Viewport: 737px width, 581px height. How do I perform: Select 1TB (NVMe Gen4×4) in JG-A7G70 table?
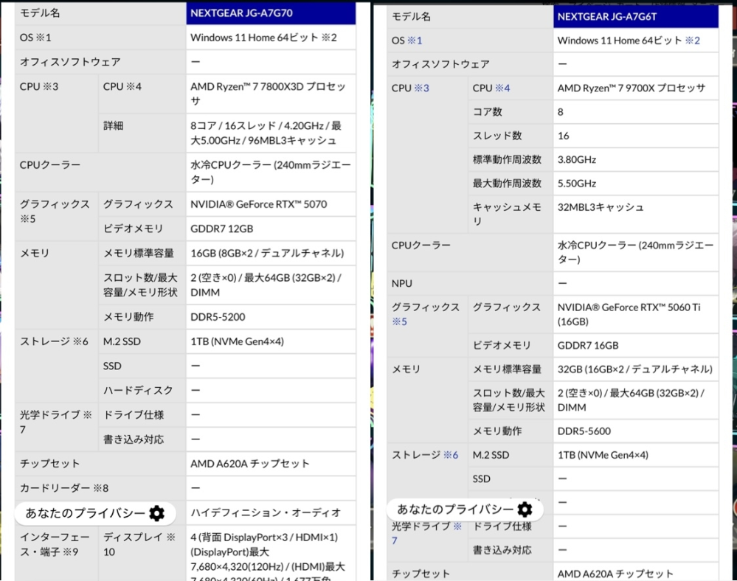pos(237,341)
